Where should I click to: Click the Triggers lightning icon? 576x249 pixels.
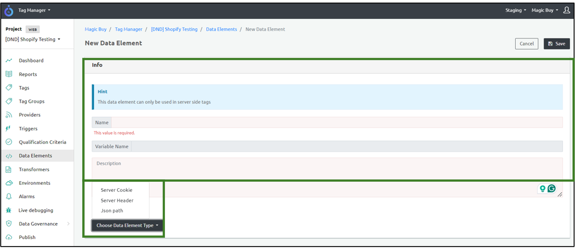tap(9, 129)
